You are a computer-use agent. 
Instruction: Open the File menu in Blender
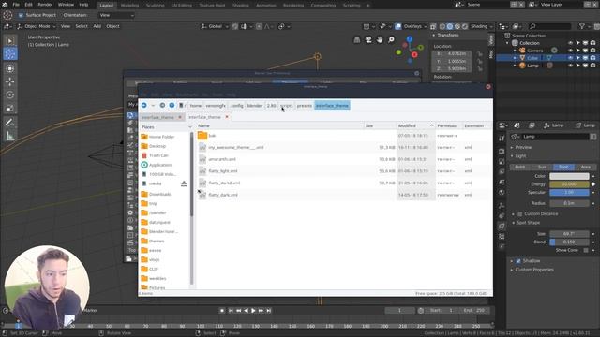point(16,5)
